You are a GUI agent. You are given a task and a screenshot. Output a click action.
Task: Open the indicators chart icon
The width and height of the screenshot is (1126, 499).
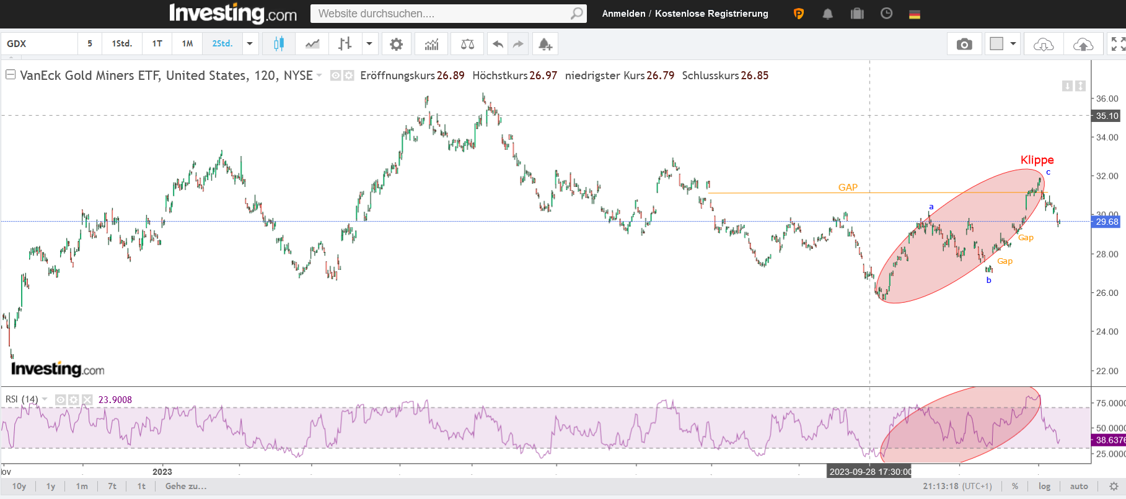[x=431, y=44]
